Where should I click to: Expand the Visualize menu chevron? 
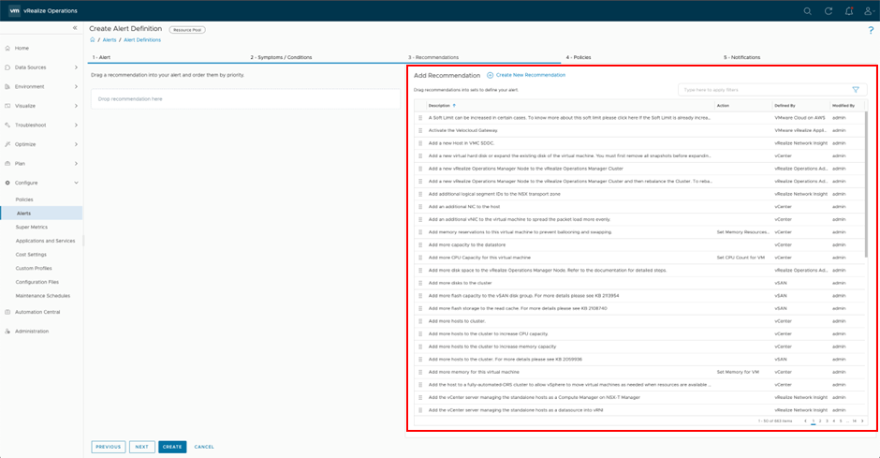pos(76,106)
